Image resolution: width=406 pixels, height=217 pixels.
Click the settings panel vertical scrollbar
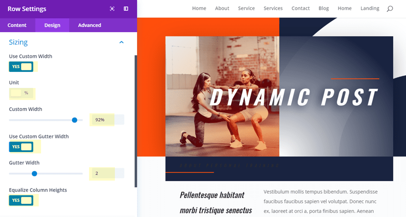point(136,121)
